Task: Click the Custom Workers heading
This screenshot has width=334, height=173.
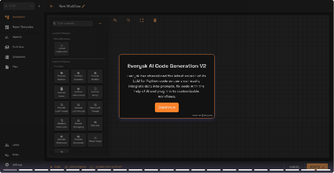Action: pyautogui.click(x=61, y=33)
